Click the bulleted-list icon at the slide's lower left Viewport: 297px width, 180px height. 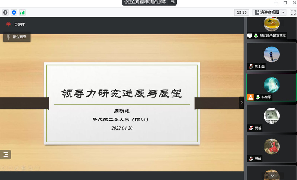pyautogui.click(x=6, y=154)
